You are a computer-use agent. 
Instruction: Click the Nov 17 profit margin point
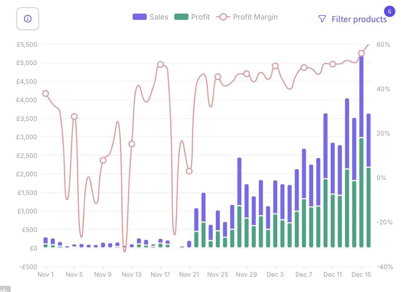(x=160, y=64)
